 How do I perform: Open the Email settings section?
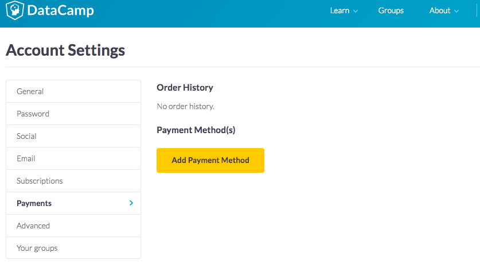click(26, 158)
